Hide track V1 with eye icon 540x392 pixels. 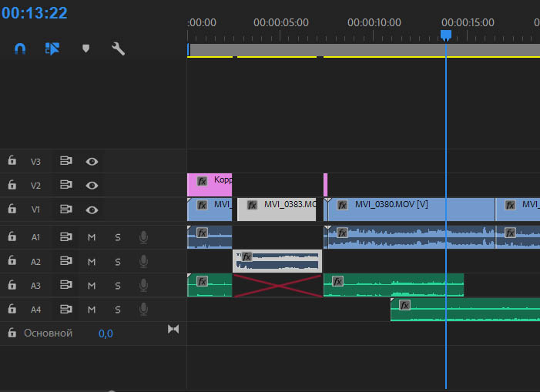pos(92,210)
